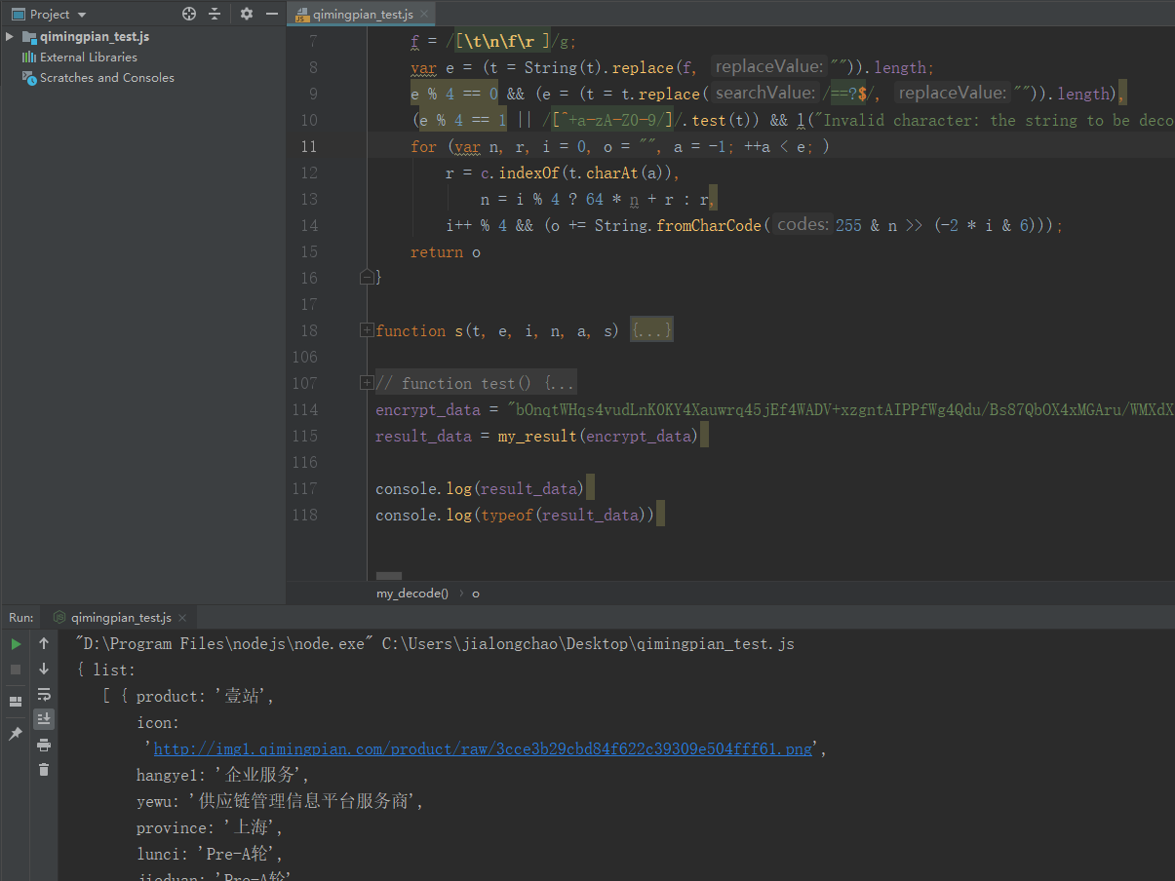This screenshot has width=1175, height=881.
Task: Click the 'o' breadcrumb item
Action: [x=476, y=593]
